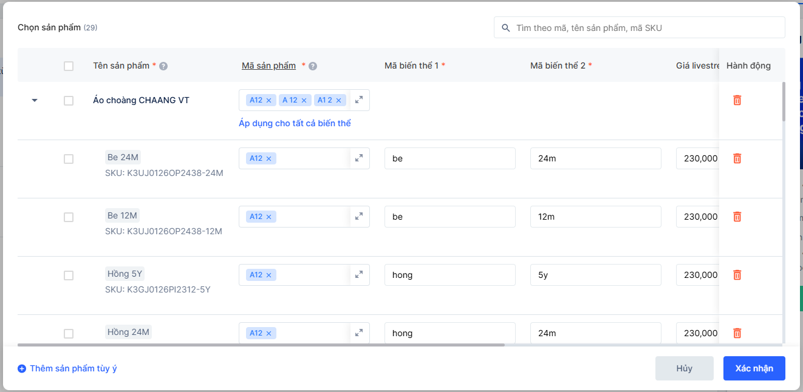The height and width of the screenshot is (392, 803).
Task: Expand the product code field for Be 12M
Action: [359, 217]
